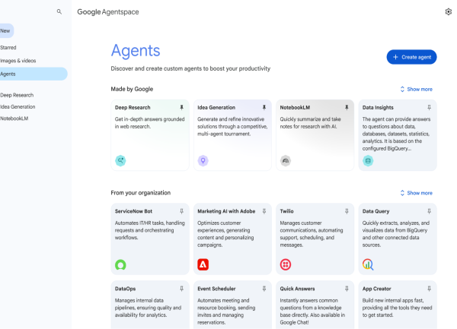457x329 pixels.
Task: Open the DataOps card description
Action: coord(148,308)
